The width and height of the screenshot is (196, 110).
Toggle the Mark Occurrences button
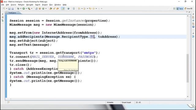63,9
